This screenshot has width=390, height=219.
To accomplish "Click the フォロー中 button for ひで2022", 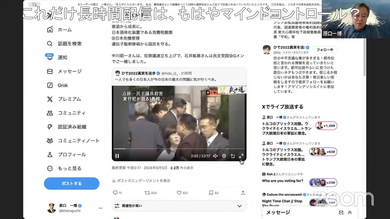I will pos(325,50).
